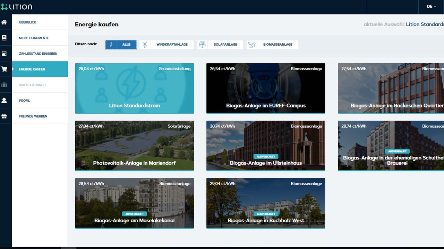This screenshot has width=444, height=249.
Task: Select the Lition Standardstrom card
Action: tap(135, 88)
